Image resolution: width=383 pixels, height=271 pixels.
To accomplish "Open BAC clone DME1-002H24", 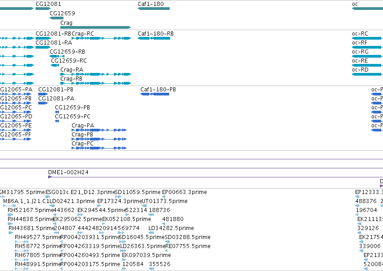I will [216, 177].
